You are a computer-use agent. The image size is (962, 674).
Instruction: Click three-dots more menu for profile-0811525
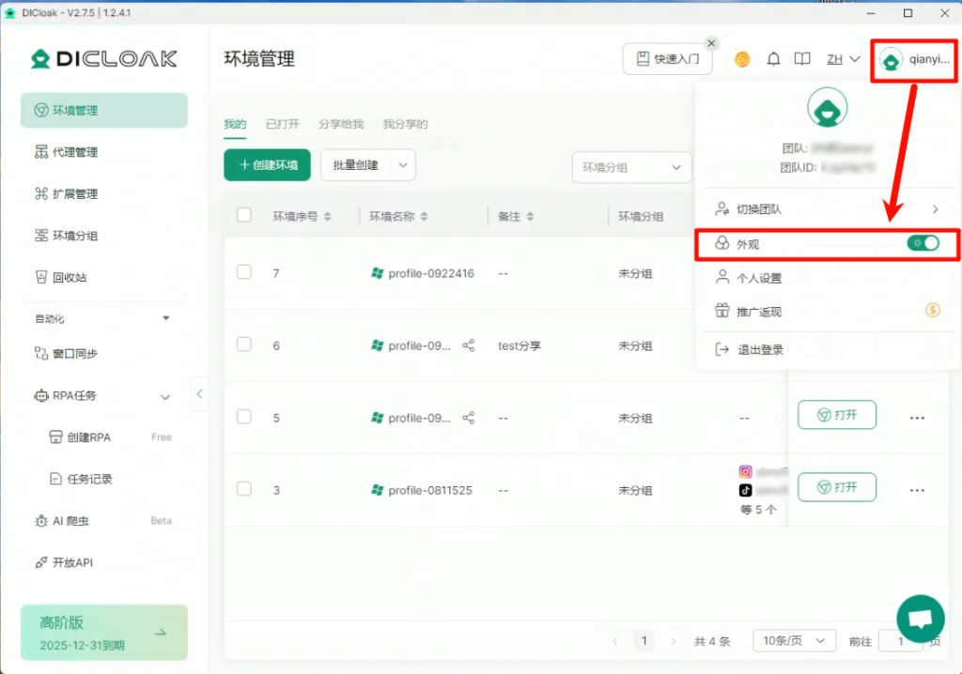tap(917, 490)
